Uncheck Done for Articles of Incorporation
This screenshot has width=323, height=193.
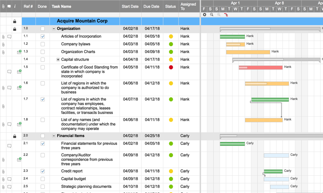click(x=43, y=37)
